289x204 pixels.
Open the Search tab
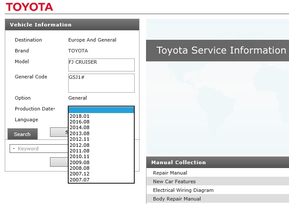click(23, 134)
